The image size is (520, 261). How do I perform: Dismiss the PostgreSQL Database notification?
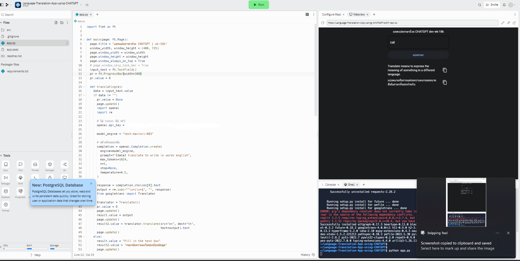click(91, 184)
